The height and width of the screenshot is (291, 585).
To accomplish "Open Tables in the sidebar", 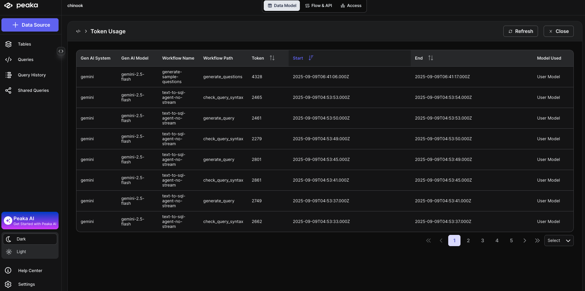I will pyautogui.click(x=24, y=44).
